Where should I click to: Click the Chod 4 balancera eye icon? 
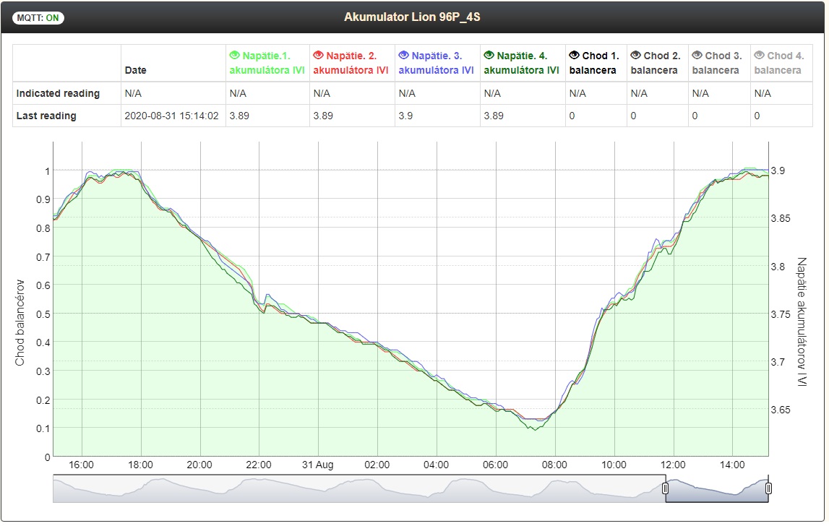pyautogui.click(x=759, y=56)
